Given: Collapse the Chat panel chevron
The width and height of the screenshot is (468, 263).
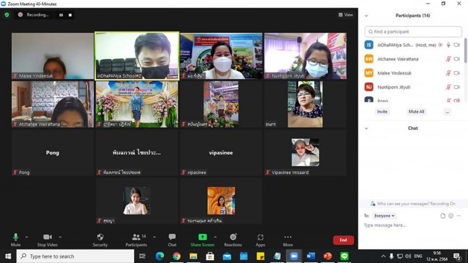Looking at the screenshot, I should point(367,129).
